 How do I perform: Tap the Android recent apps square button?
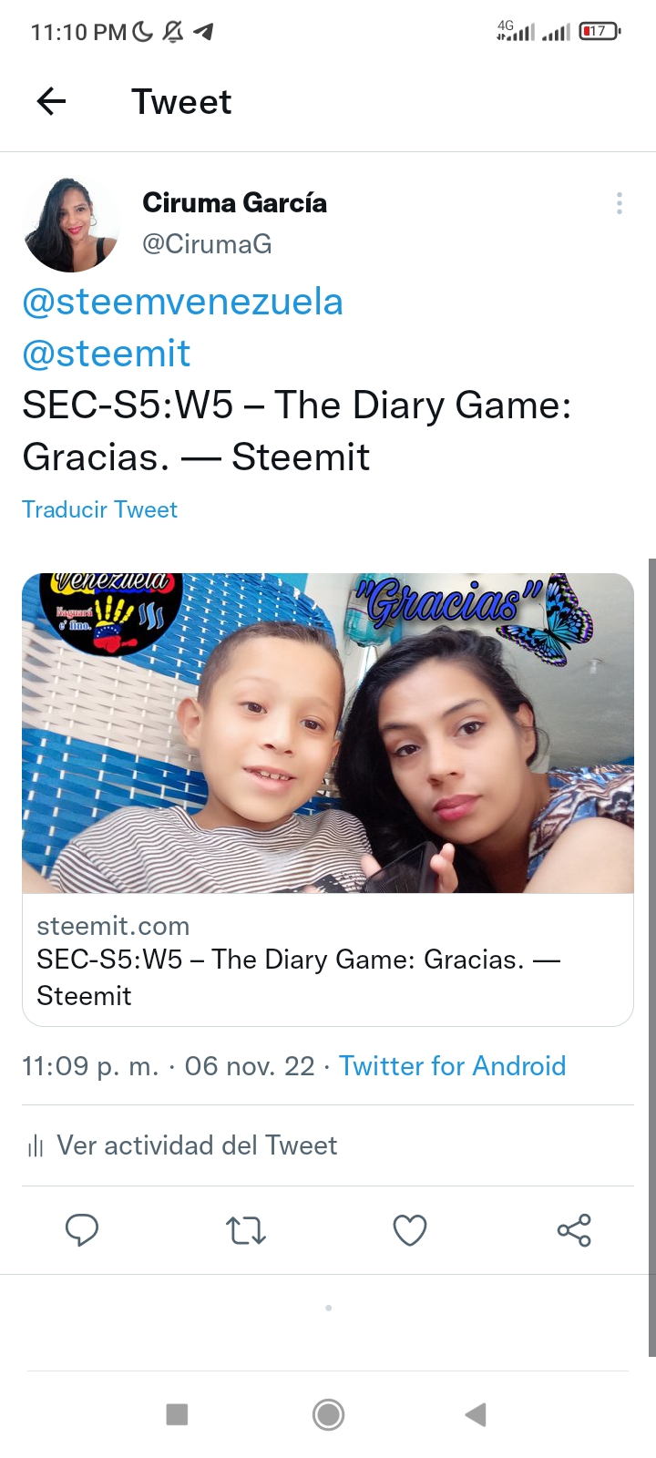coord(177,1414)
